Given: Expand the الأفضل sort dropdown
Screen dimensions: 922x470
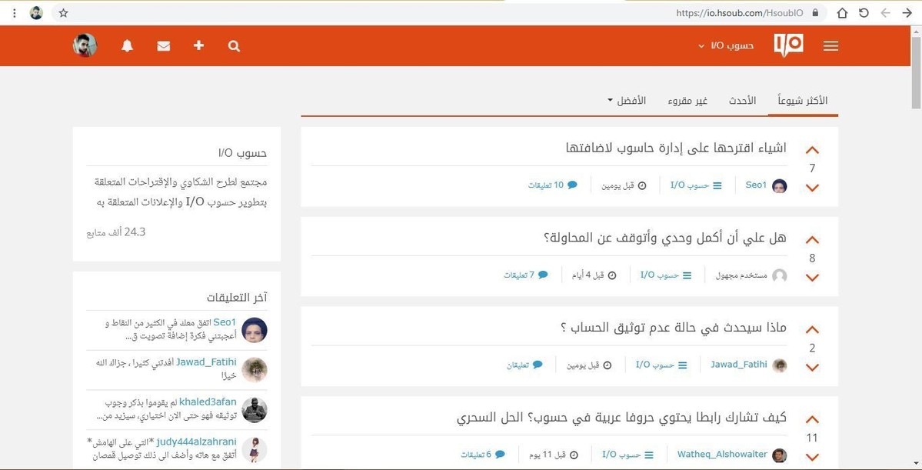Looking at the screenshot, I should tap(627, 101).
